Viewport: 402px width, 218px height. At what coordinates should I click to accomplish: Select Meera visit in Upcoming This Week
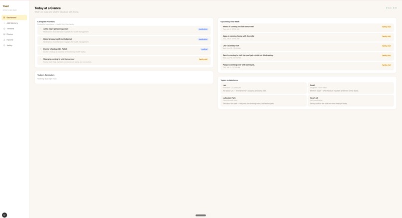[307, 28]
